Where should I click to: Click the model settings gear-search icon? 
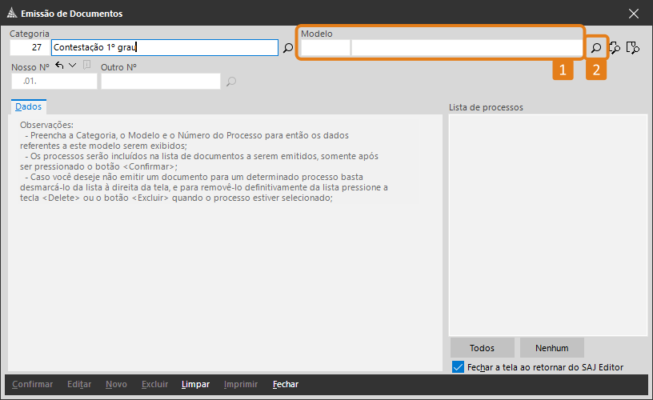click(615, 48)
